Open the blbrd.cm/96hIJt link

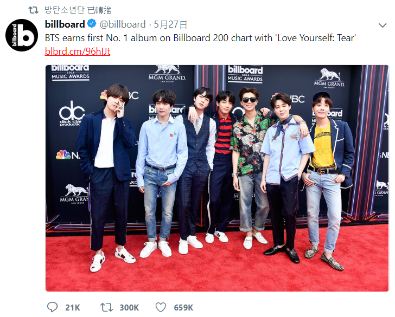77,51
